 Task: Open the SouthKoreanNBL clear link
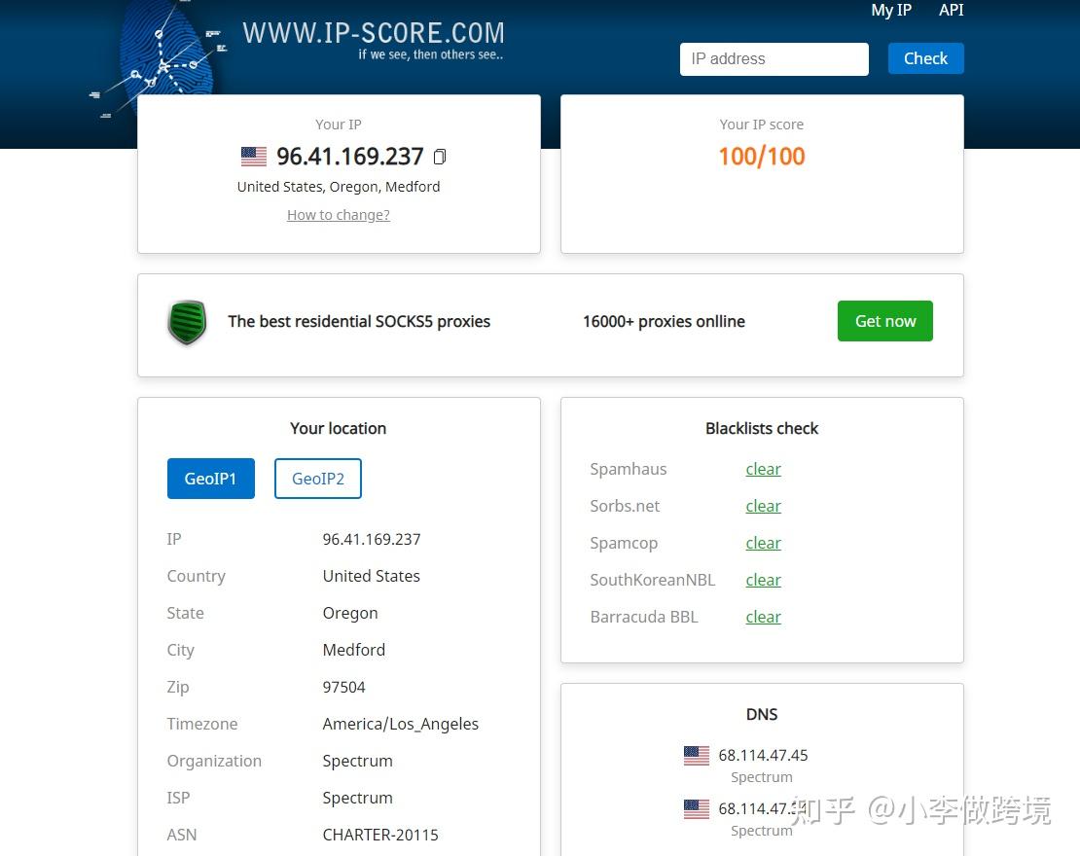click(763, 581)
